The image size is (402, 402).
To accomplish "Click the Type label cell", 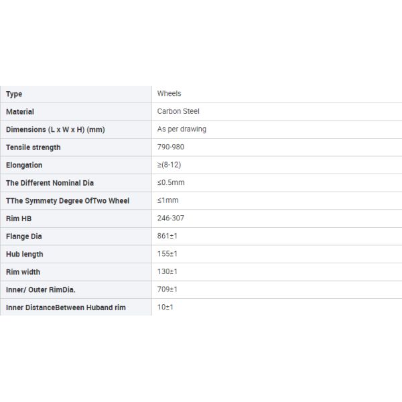I will point(14,94).
